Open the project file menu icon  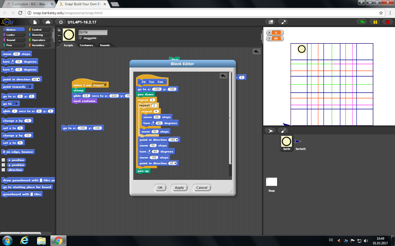point(35,22)
